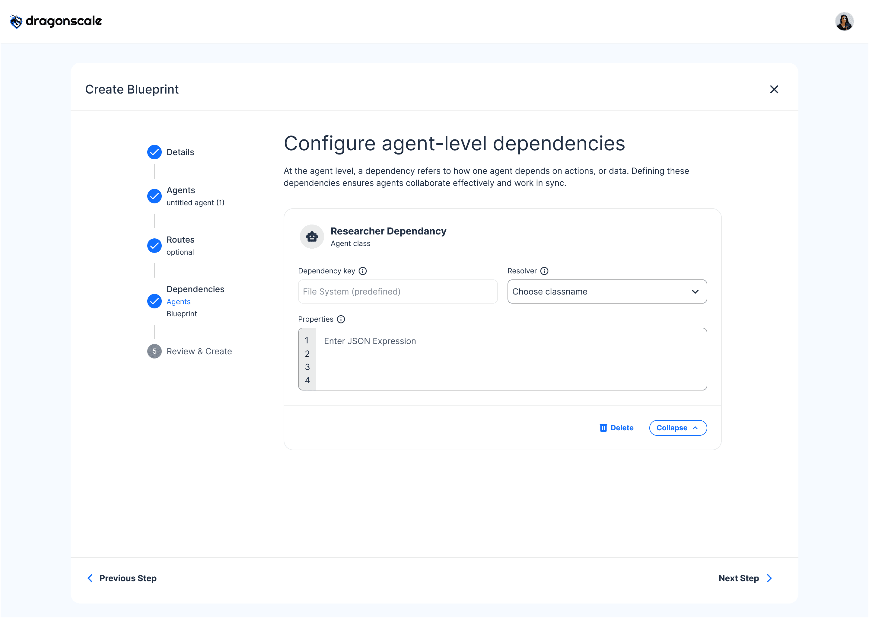The width and height of the screenshot is (869, 618).
Task: Click the step 5 Review & Create
Action: point(199,352)
